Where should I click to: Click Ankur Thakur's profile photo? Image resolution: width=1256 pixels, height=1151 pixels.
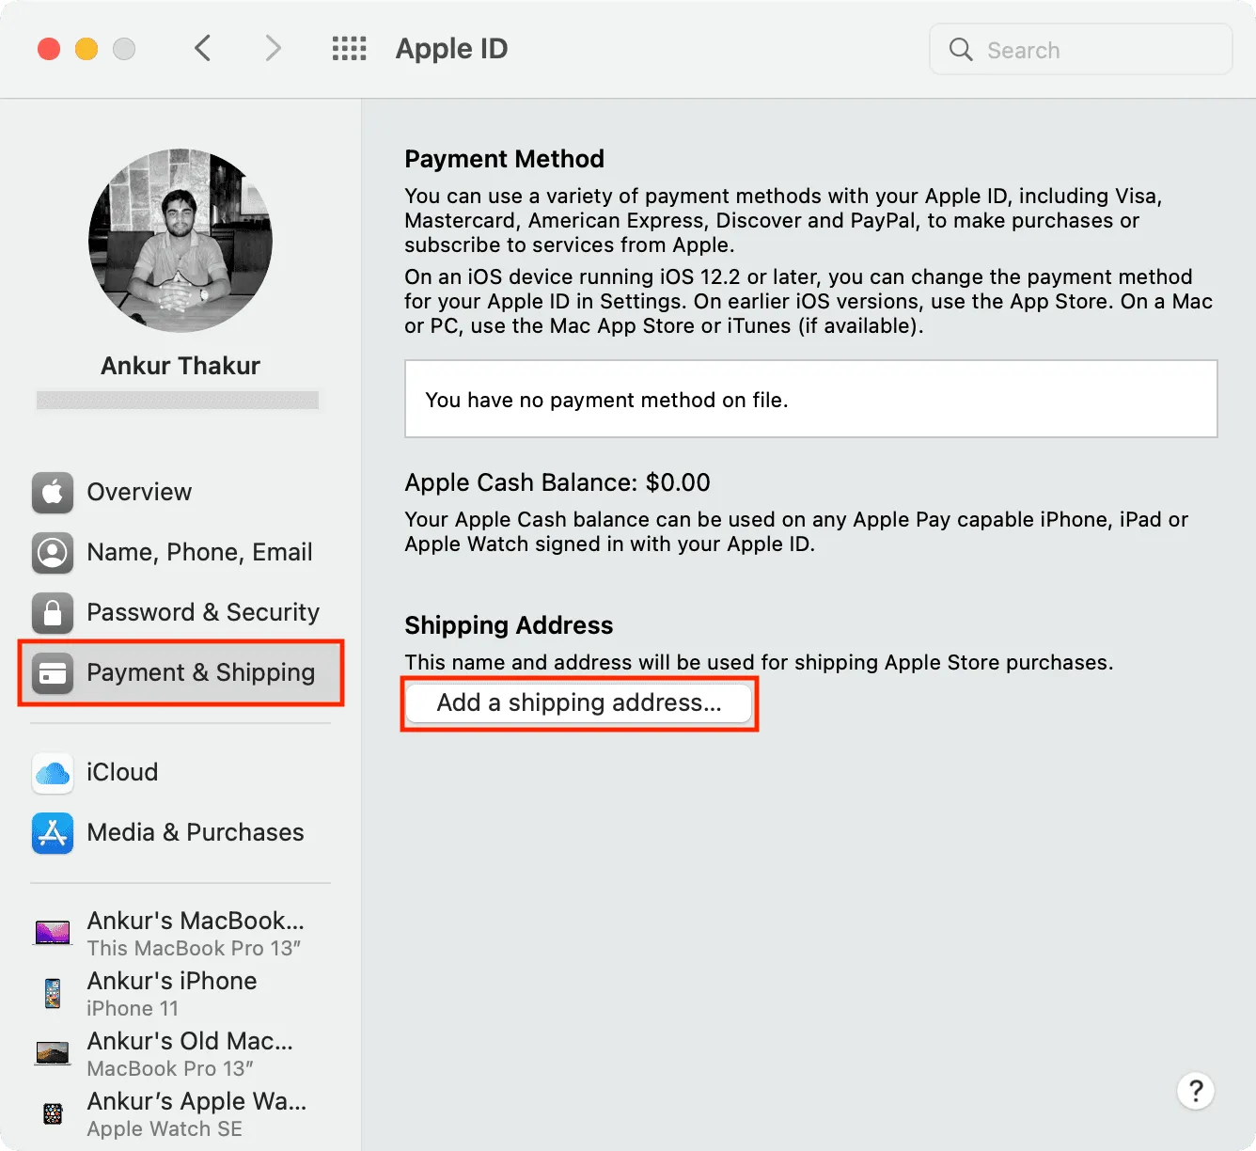pos(181,241)
